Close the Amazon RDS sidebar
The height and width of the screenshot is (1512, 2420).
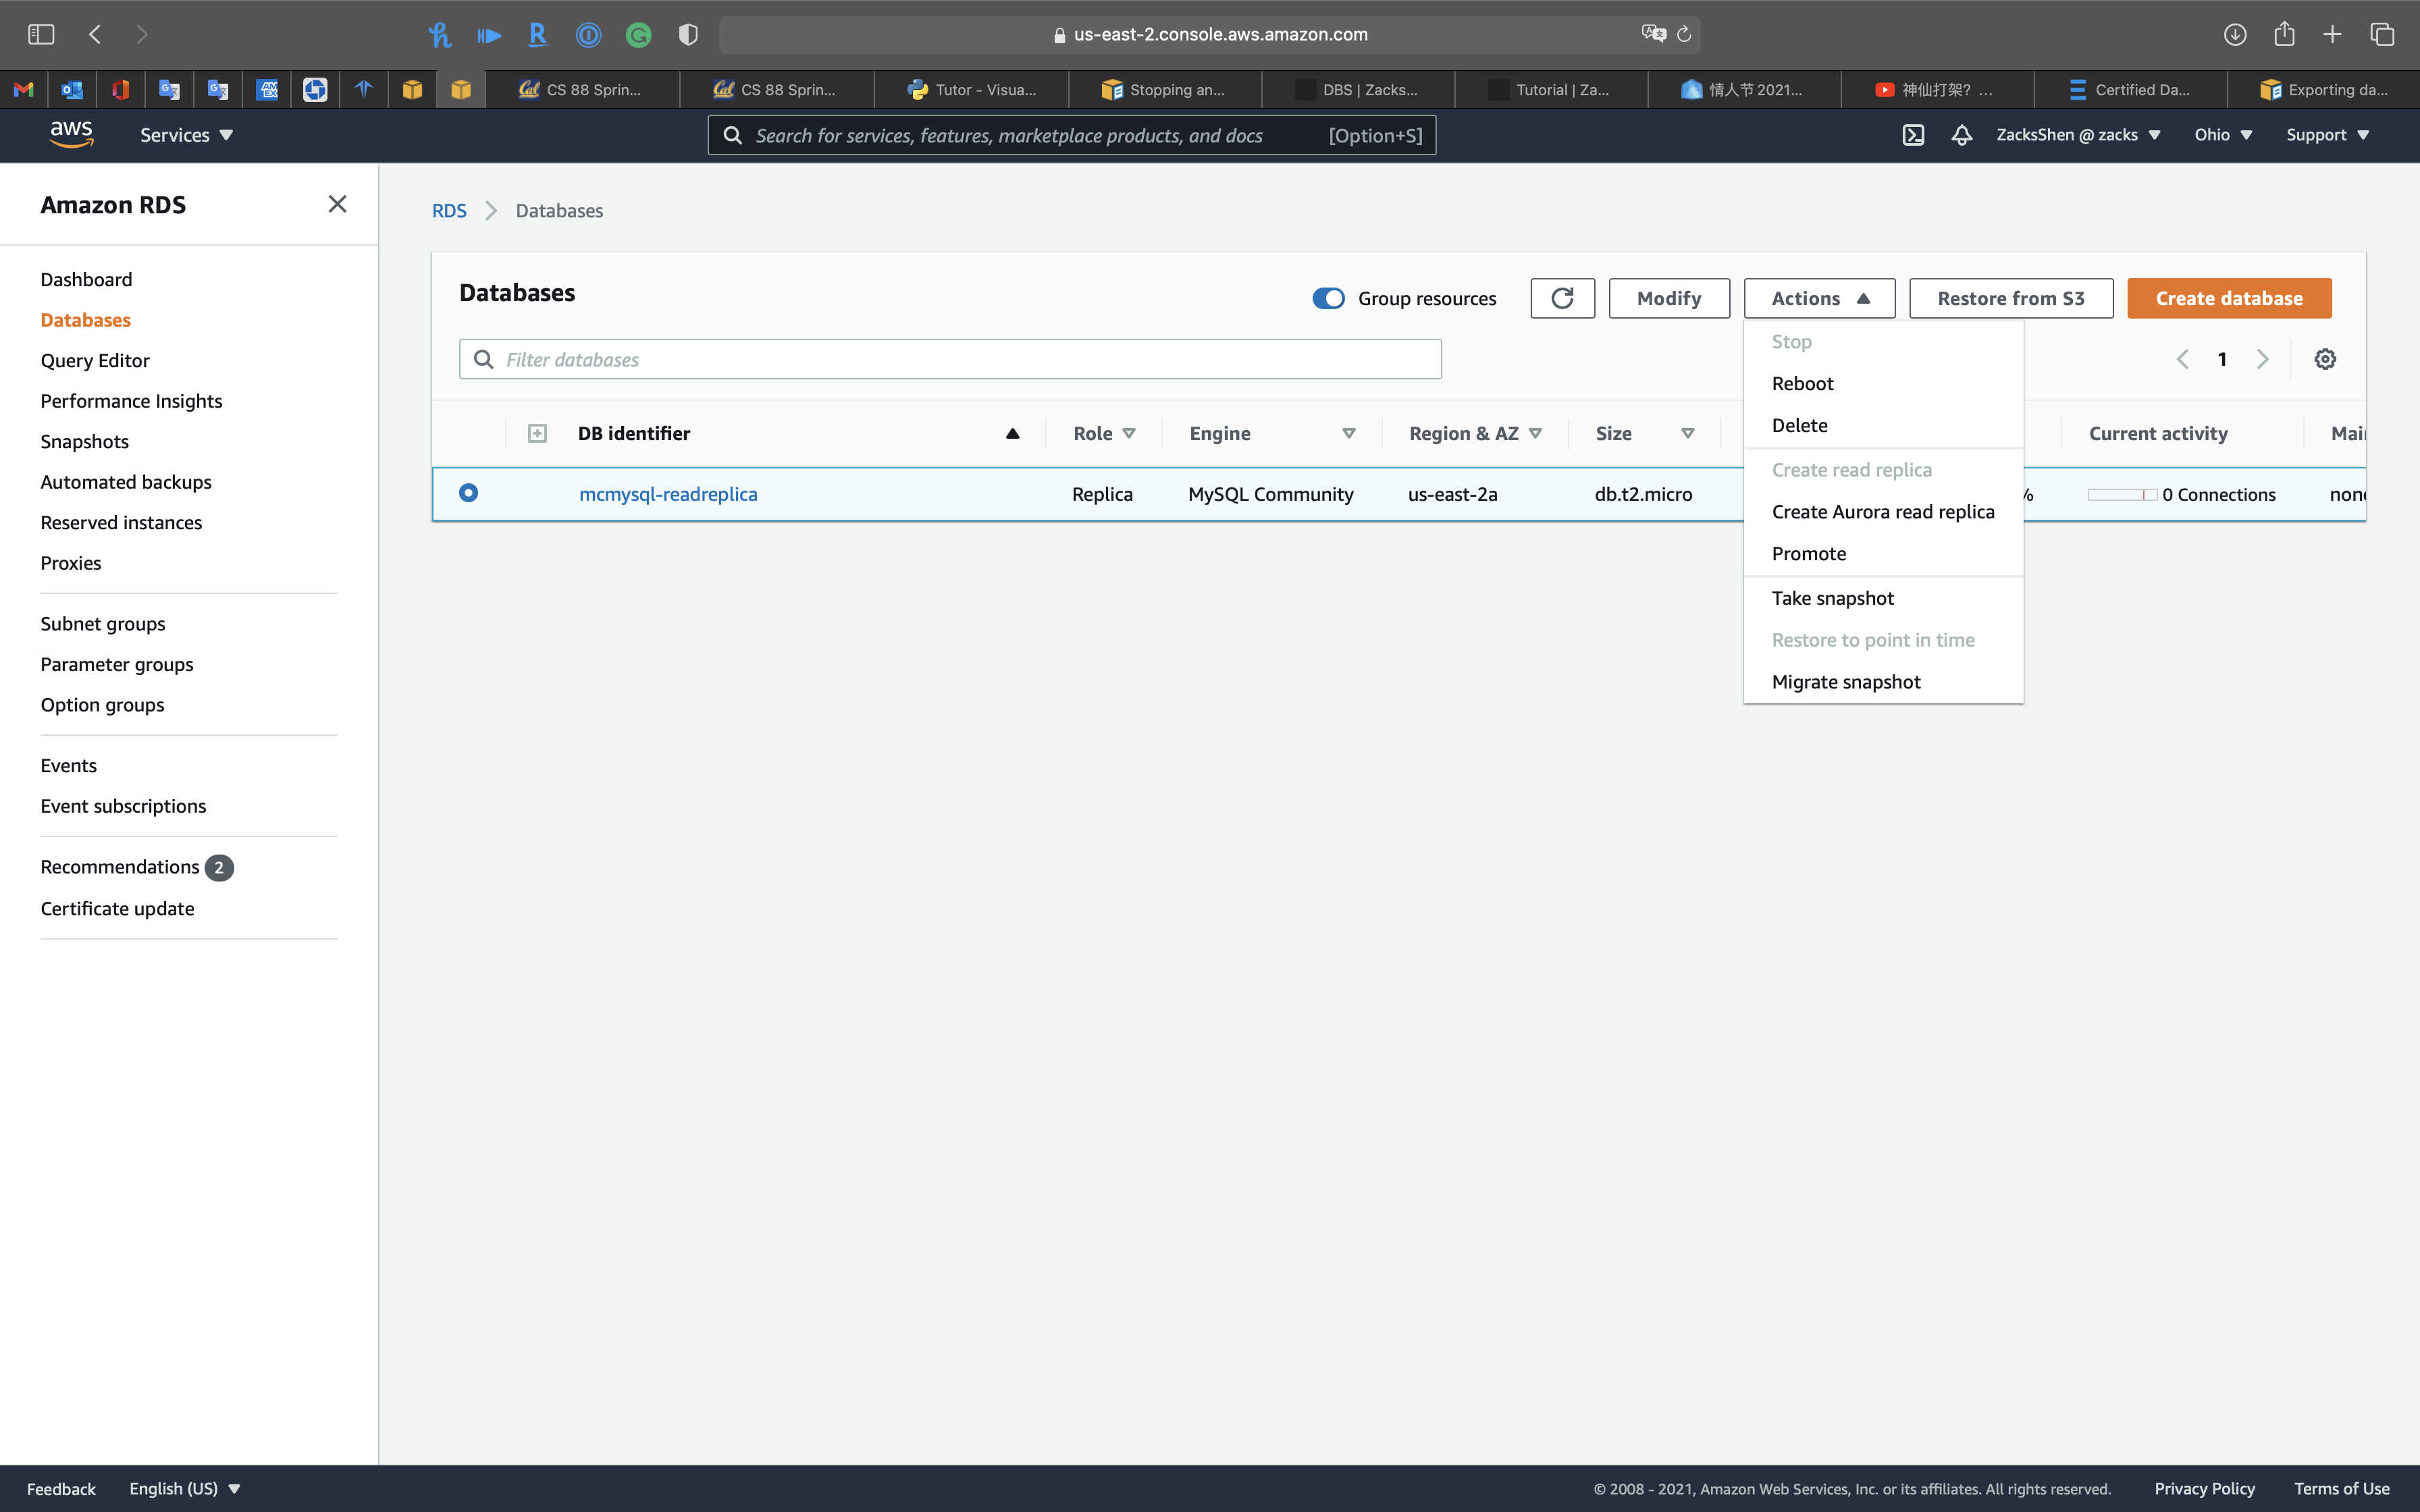tap(337, 204)
